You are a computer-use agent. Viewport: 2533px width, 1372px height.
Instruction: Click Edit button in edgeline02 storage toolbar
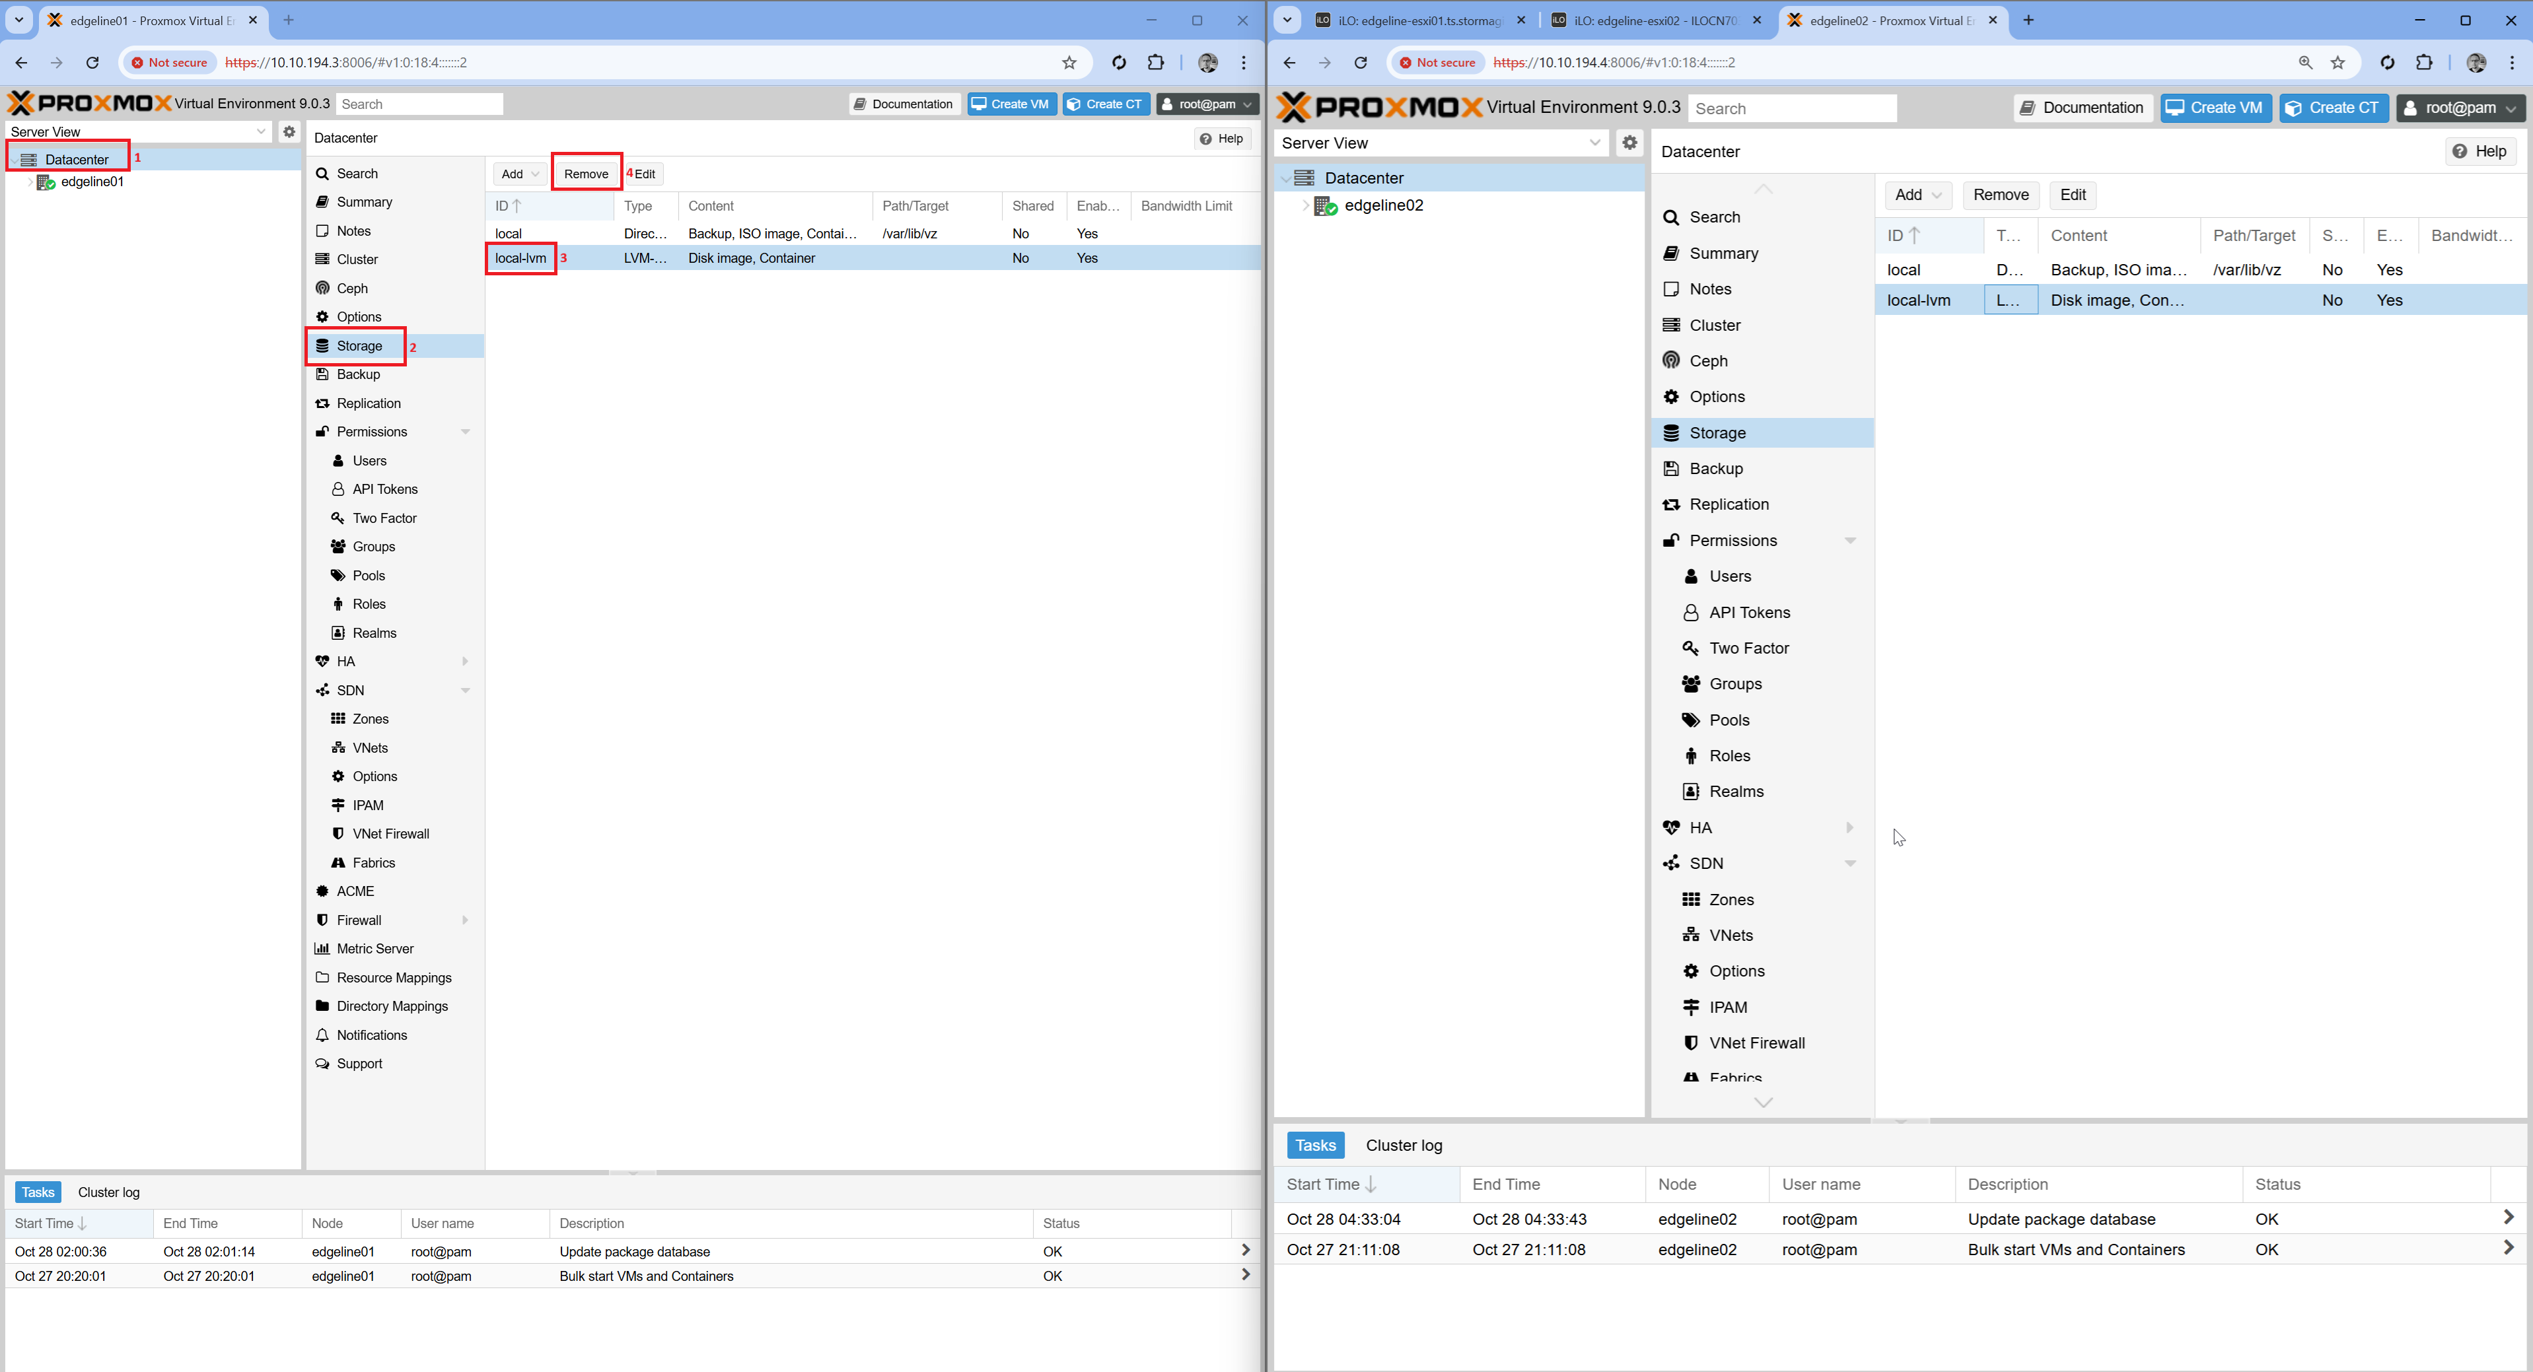[x=2073, y=195]
